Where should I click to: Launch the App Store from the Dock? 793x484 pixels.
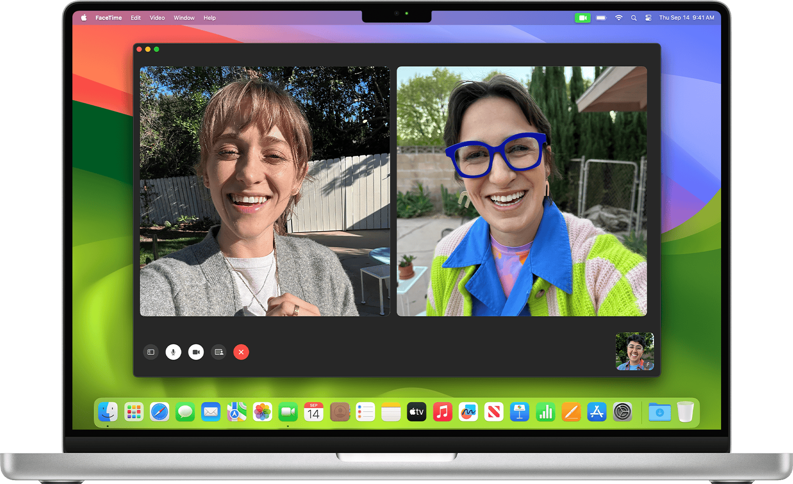(597, 412)
